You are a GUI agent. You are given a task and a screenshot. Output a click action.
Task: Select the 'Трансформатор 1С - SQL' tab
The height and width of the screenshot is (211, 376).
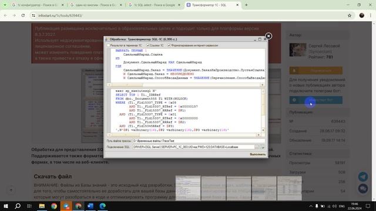coord(209,5)
